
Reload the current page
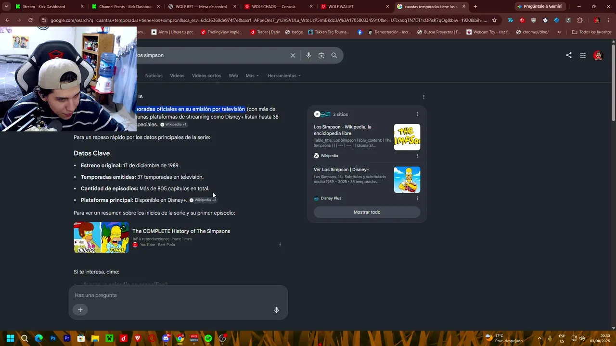point(30,20)
